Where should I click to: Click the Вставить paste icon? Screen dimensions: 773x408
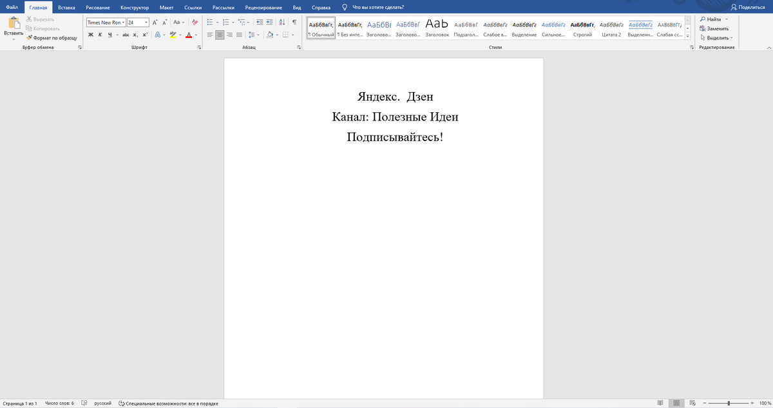pyautogui.click(x=13, y=23)
